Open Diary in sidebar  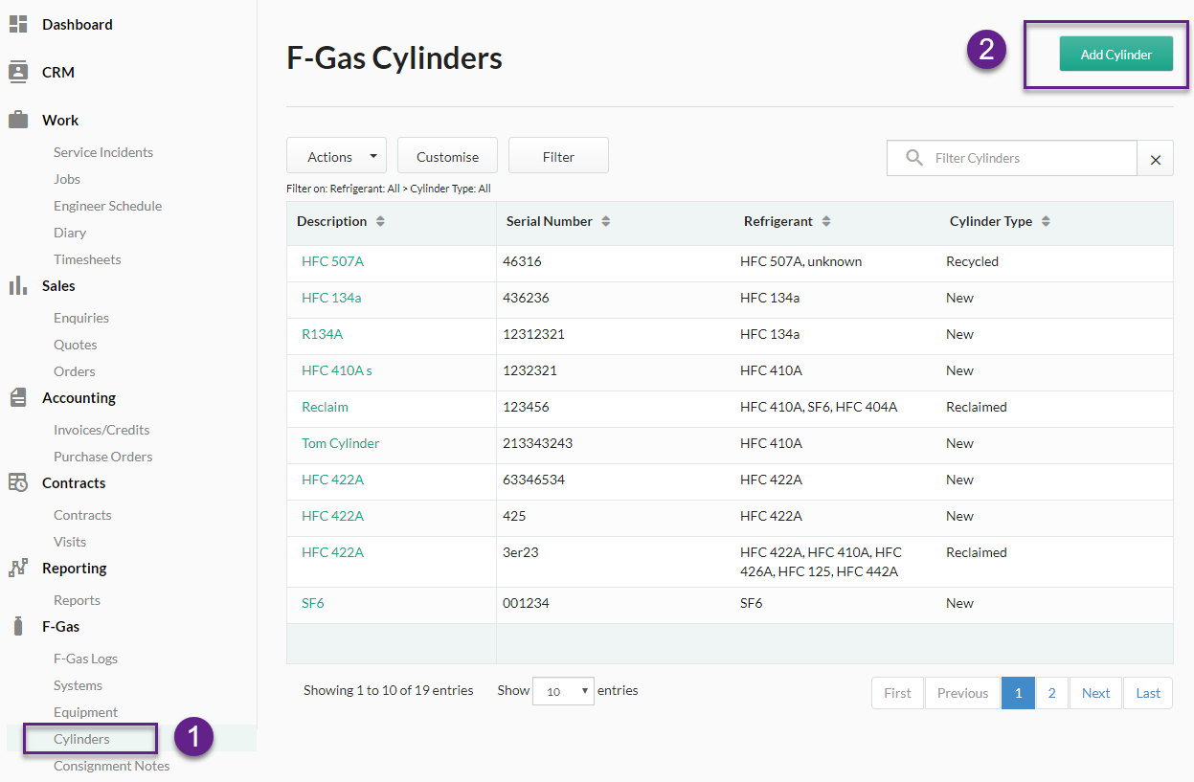click(70, 233)
